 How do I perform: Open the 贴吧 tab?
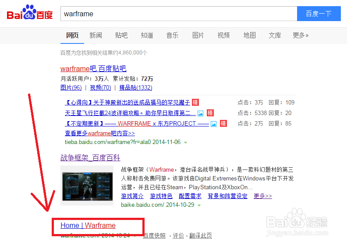pos(121,35)
